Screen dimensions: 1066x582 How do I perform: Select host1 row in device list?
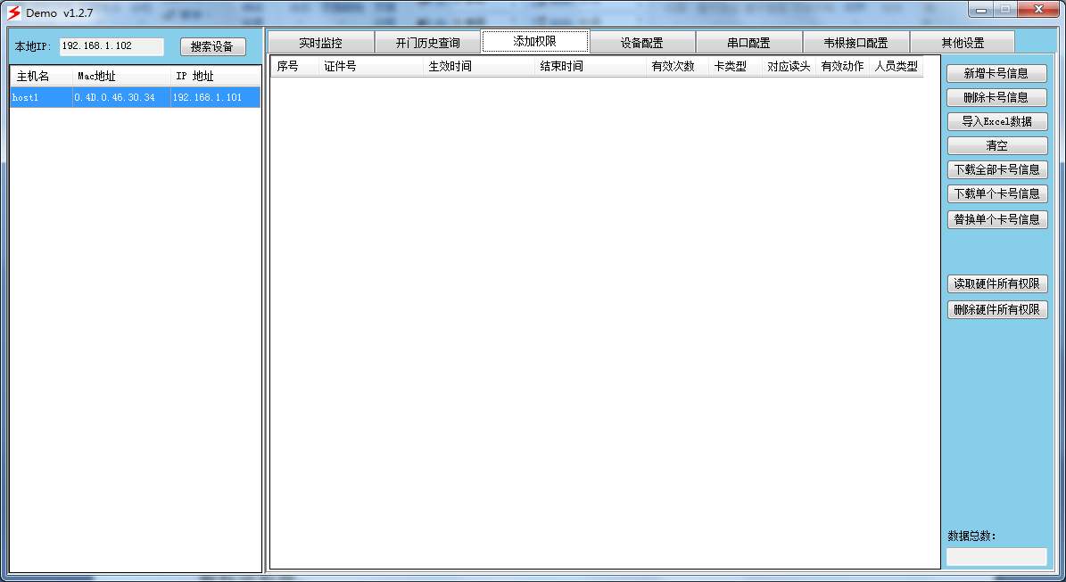click(x=136, y=97)
